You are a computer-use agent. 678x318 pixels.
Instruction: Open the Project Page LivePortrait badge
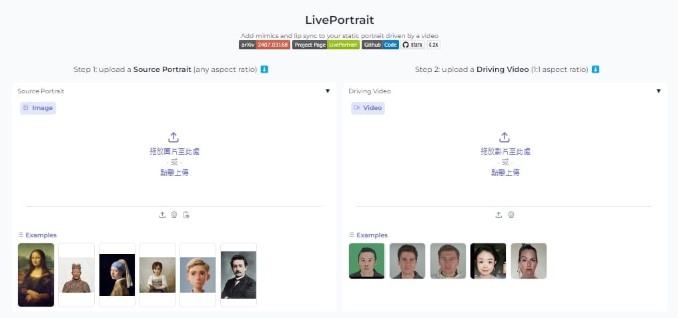click(326, 45)
